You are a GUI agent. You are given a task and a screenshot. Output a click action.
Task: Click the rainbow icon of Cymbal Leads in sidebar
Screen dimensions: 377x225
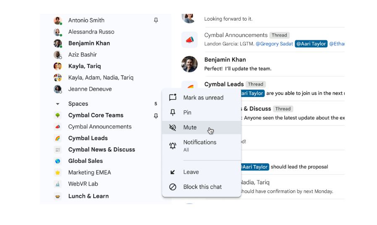click(x=58, y=138)
